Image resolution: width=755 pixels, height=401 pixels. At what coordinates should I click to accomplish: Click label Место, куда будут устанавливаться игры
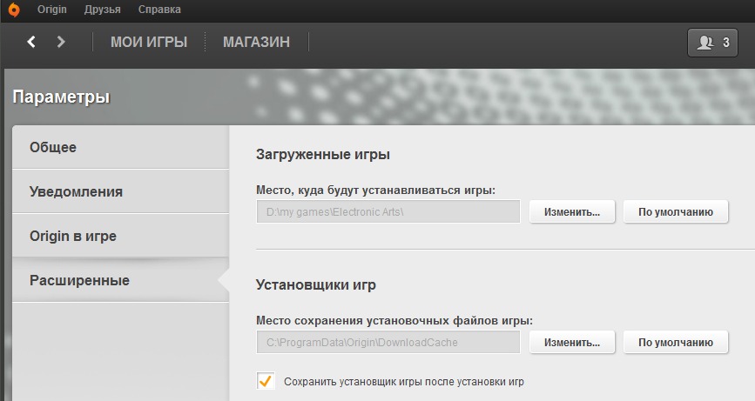[375, 190]
